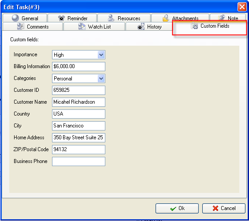This screenshot has width=249, height=221.
Task: Confirm changes with the Ok button
Action: [x=177, y=208]
